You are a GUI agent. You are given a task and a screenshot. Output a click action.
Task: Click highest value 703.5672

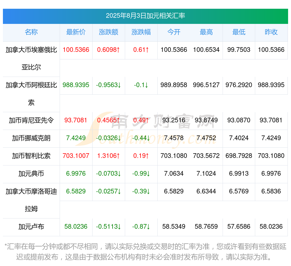coord(206,156)
